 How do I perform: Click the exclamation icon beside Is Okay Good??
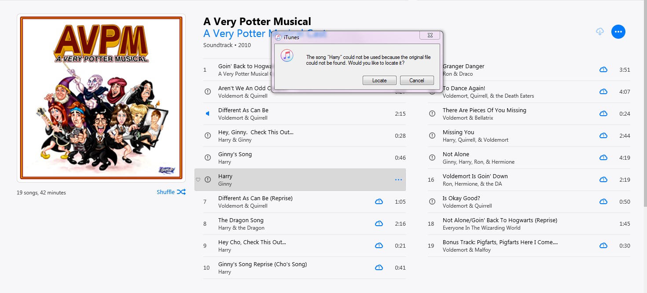432,201
